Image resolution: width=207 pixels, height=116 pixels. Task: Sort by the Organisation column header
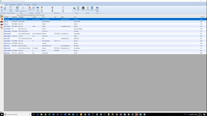point(21,17)
